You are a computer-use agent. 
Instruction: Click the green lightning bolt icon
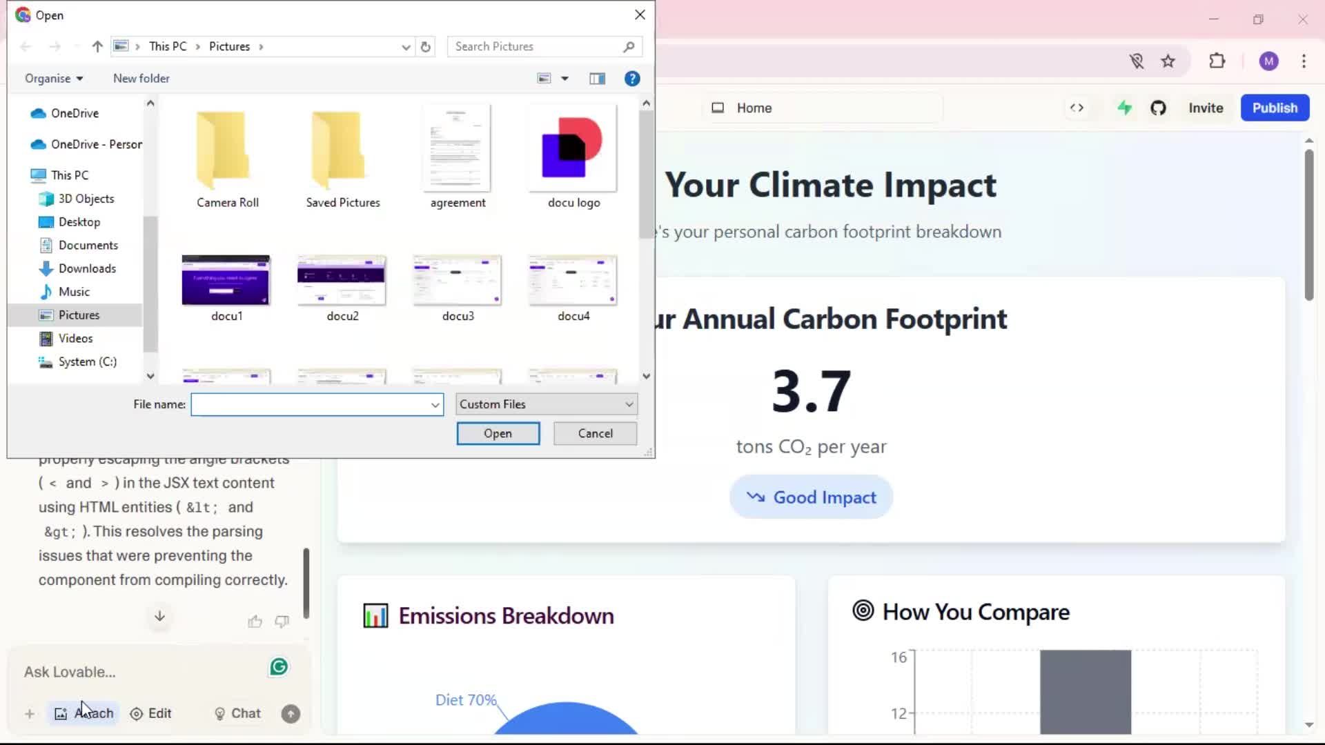coord(1125,108)
